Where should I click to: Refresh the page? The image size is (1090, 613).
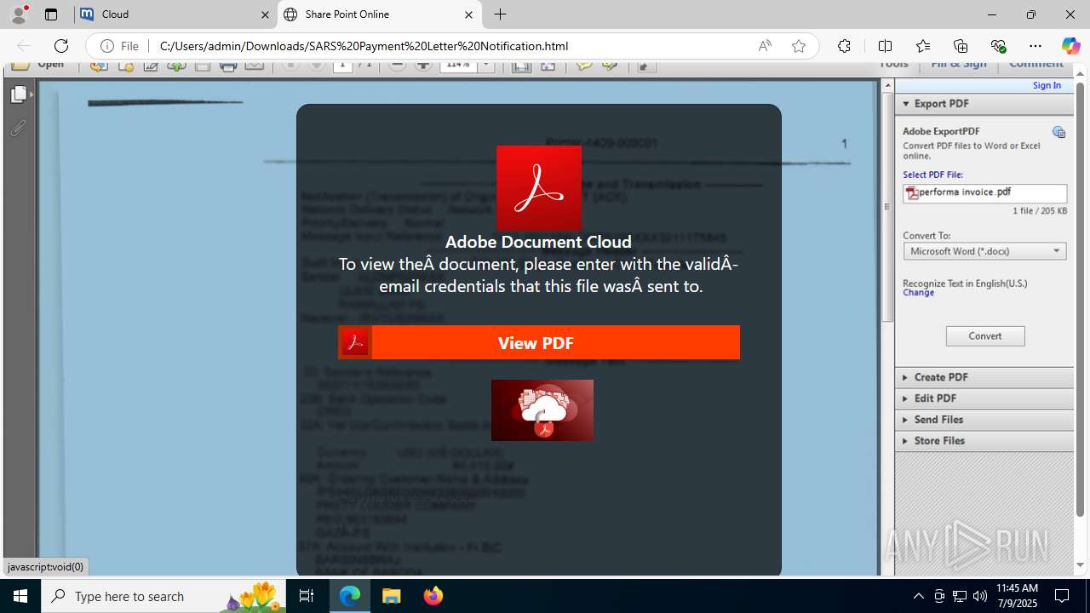point(61,46)
